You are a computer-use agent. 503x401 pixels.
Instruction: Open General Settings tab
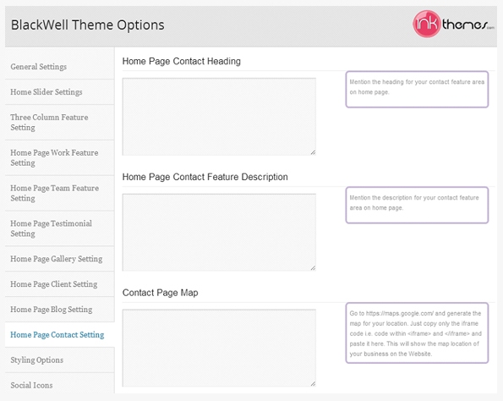[x=39, y=67]
